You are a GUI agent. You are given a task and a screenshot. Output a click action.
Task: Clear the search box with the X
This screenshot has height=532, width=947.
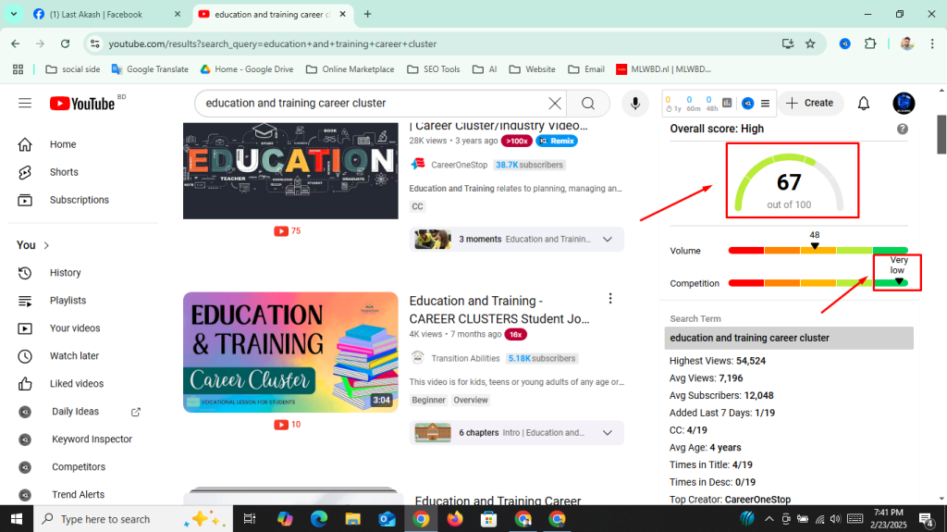(x=555, y=104)
